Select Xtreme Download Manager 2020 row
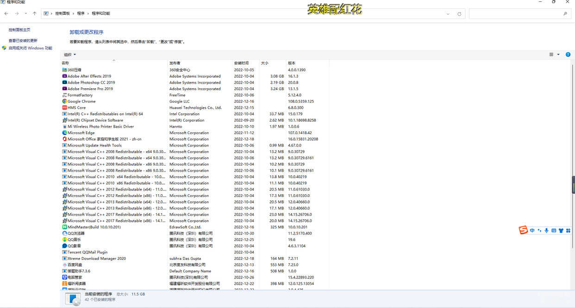This screenshot has width=575, height=308. (x=194, y=259)
